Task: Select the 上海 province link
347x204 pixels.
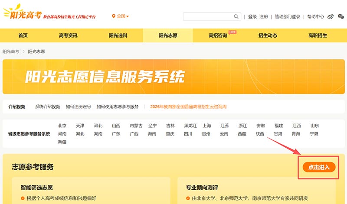Action: (207, 126)
